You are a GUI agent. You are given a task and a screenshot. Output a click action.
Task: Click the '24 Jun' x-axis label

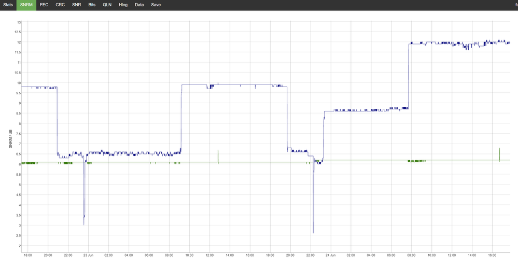330,255
